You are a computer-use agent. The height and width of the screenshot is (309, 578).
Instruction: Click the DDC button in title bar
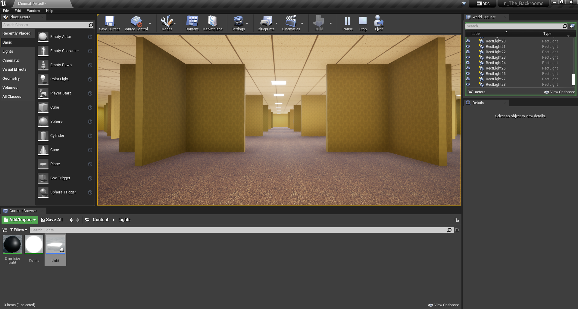tap(483, 4)
